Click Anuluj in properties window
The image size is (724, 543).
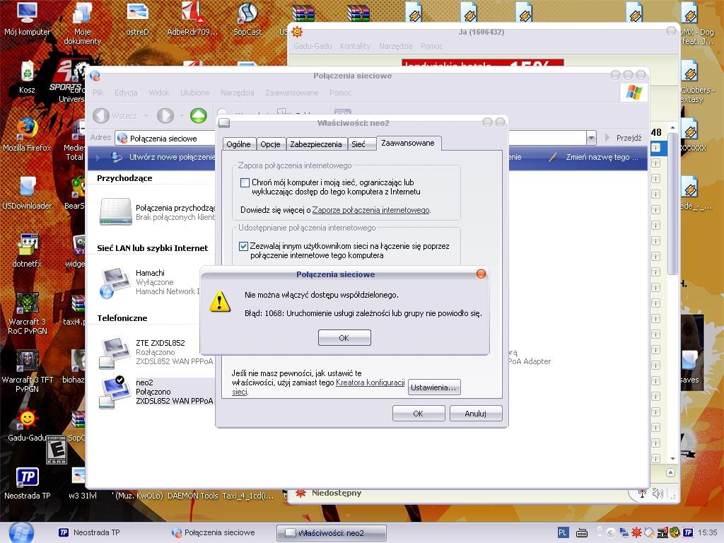pos(476,413)
